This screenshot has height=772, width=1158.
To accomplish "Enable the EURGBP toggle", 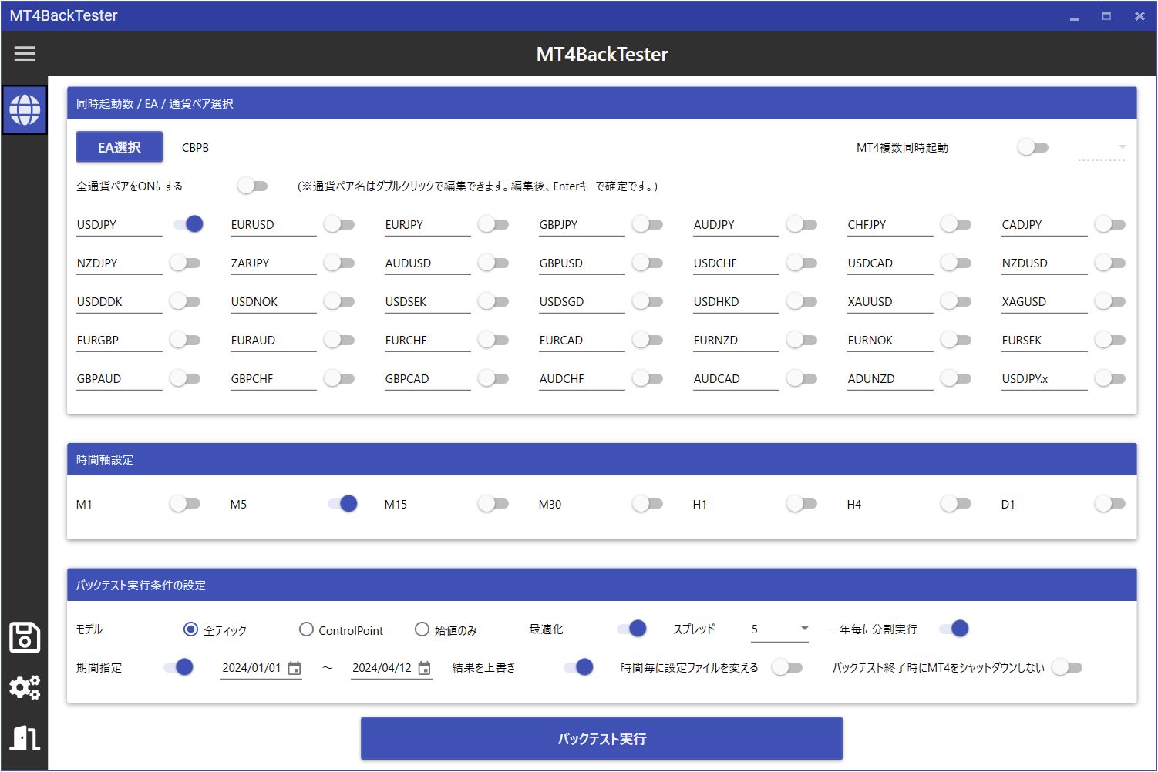I will (185, 340).
